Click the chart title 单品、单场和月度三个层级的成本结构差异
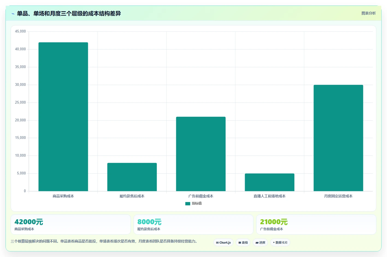Viewport: 387px width, 257px height. coord(69,14)
